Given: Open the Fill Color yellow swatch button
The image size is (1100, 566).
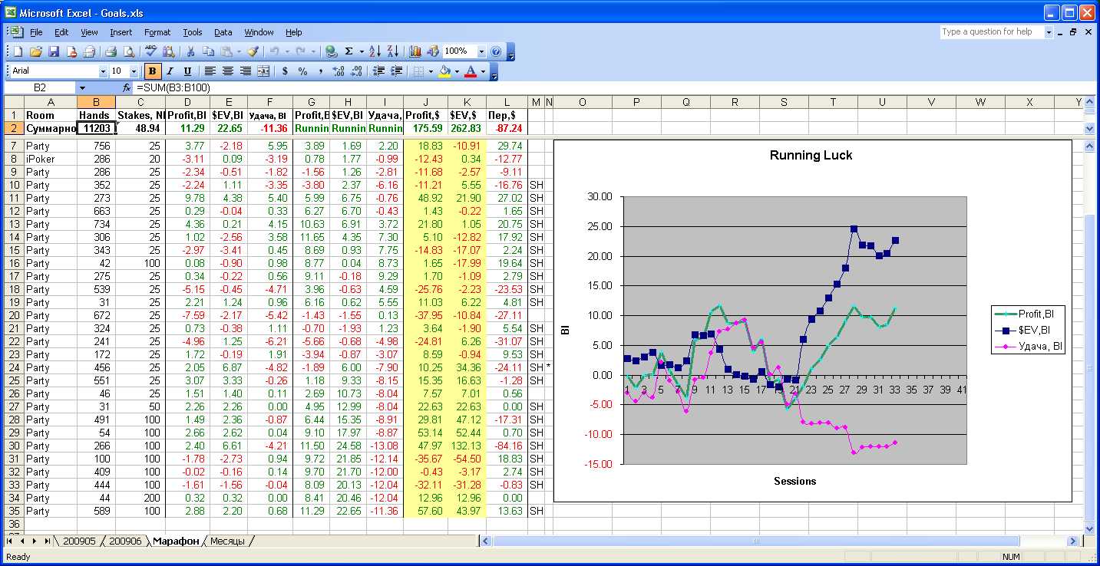Looking at the screenshot, I should pos(444,71).
